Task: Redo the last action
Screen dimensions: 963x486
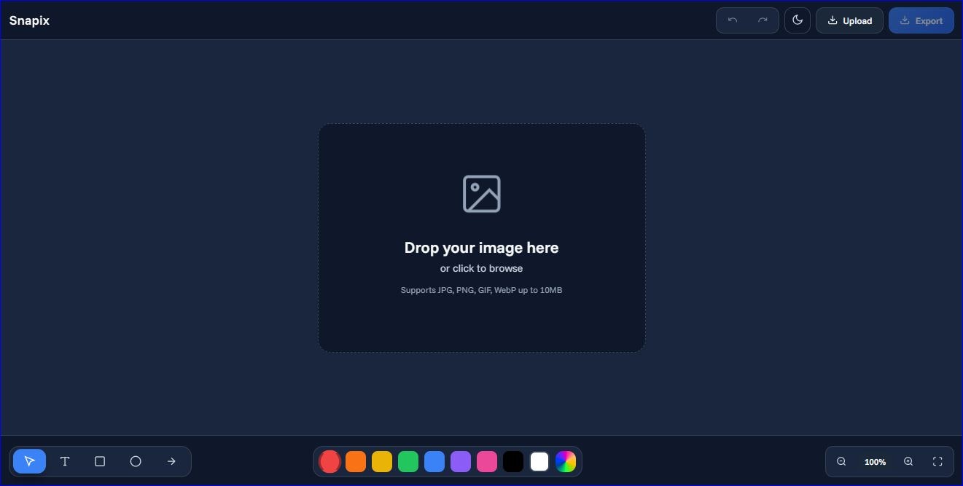Action: pyautogui.click(x=763, y=20)
